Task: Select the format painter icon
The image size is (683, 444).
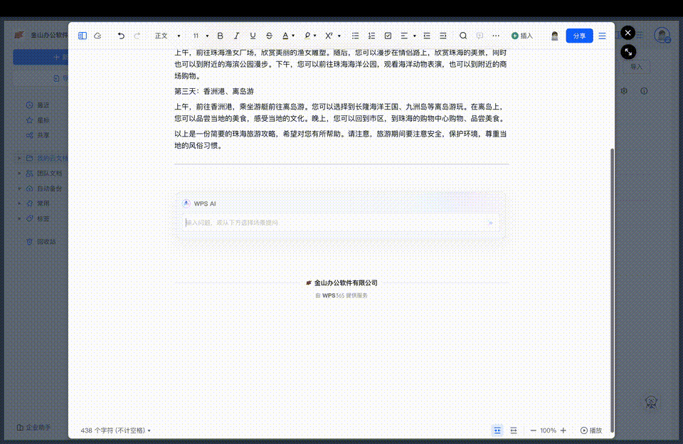Action: coord(97,35)
